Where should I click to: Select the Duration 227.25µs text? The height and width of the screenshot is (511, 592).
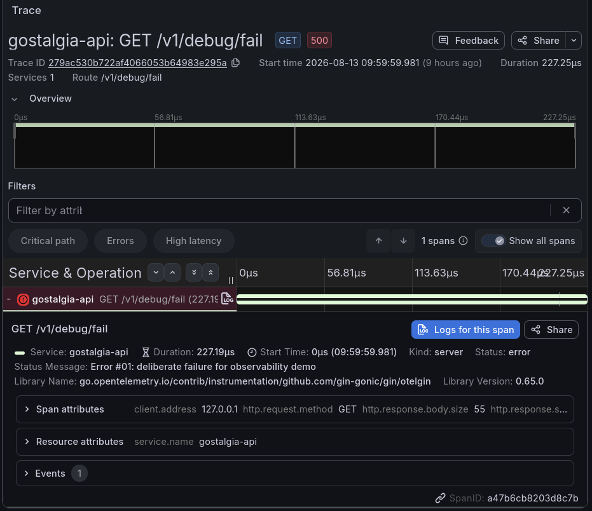(540, 63)
